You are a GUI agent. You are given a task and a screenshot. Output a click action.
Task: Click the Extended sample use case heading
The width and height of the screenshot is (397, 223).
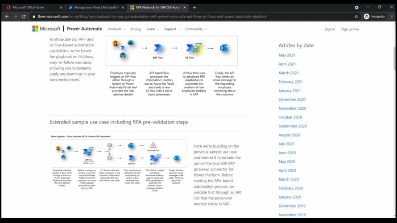(x=119, y=122)
